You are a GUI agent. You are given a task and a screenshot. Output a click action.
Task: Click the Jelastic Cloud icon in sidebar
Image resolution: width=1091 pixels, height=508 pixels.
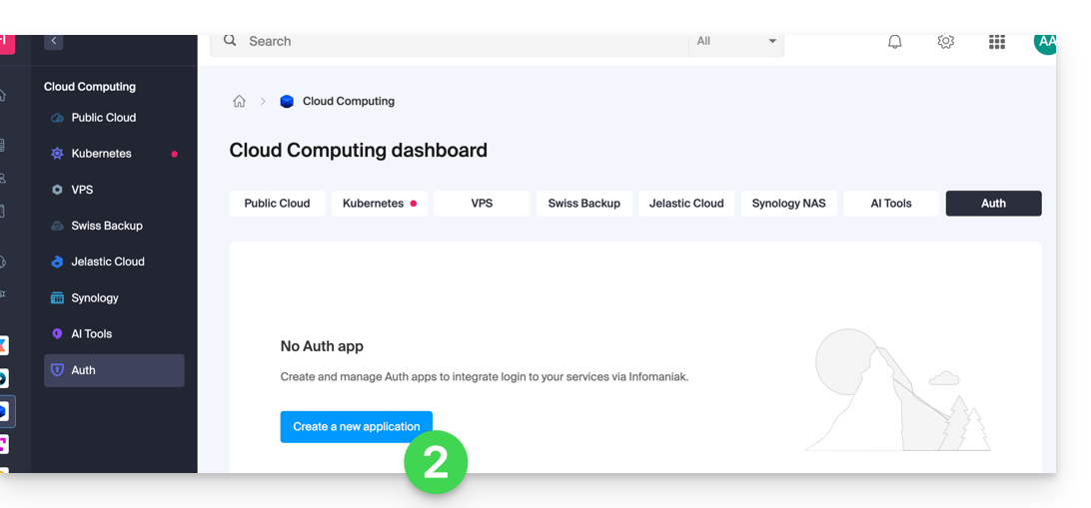click(58, 262)
